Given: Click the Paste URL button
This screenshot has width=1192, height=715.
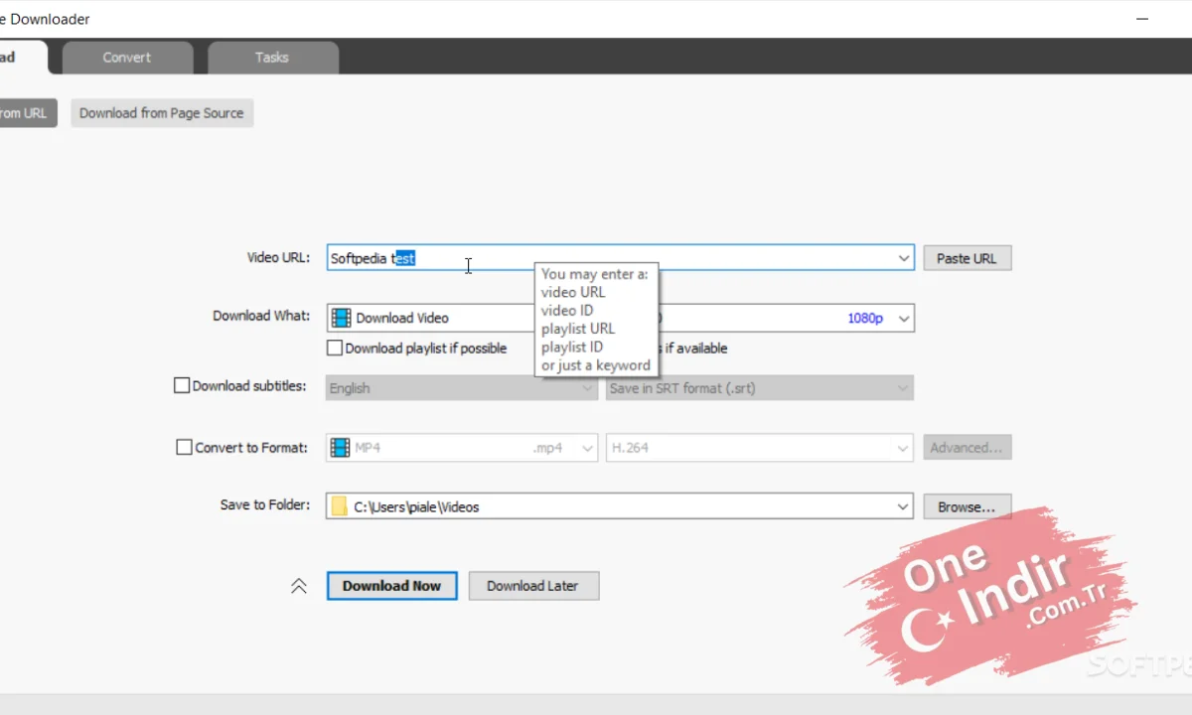Looking at the screenshot, I should click(967, 258).
